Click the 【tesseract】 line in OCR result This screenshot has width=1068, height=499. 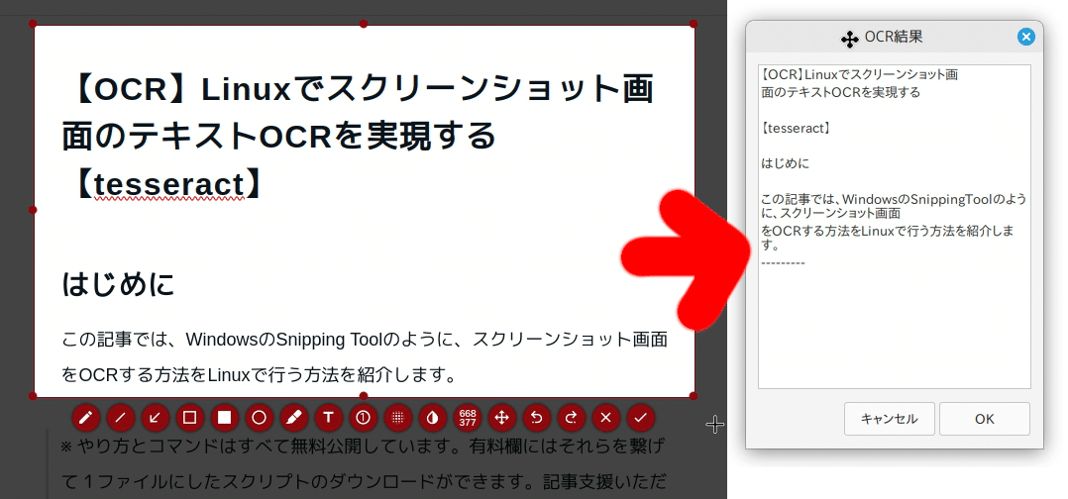pos(796,128)
